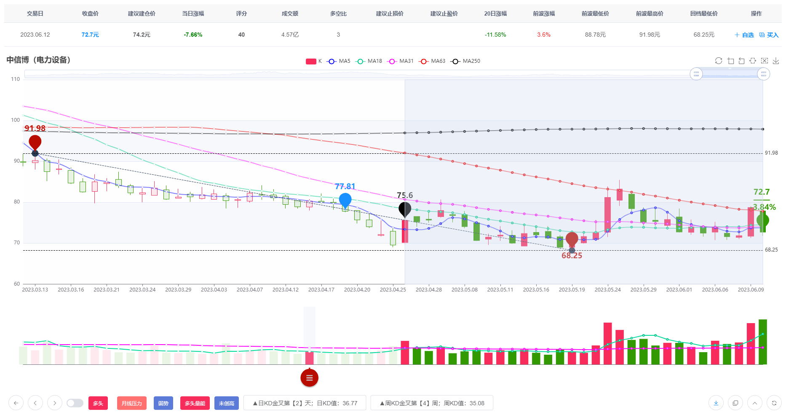Image resolution: width=786 pixels, height=412 pixels.
Task: Click the 建议建仓价 column header
Action: pos(142,13)
